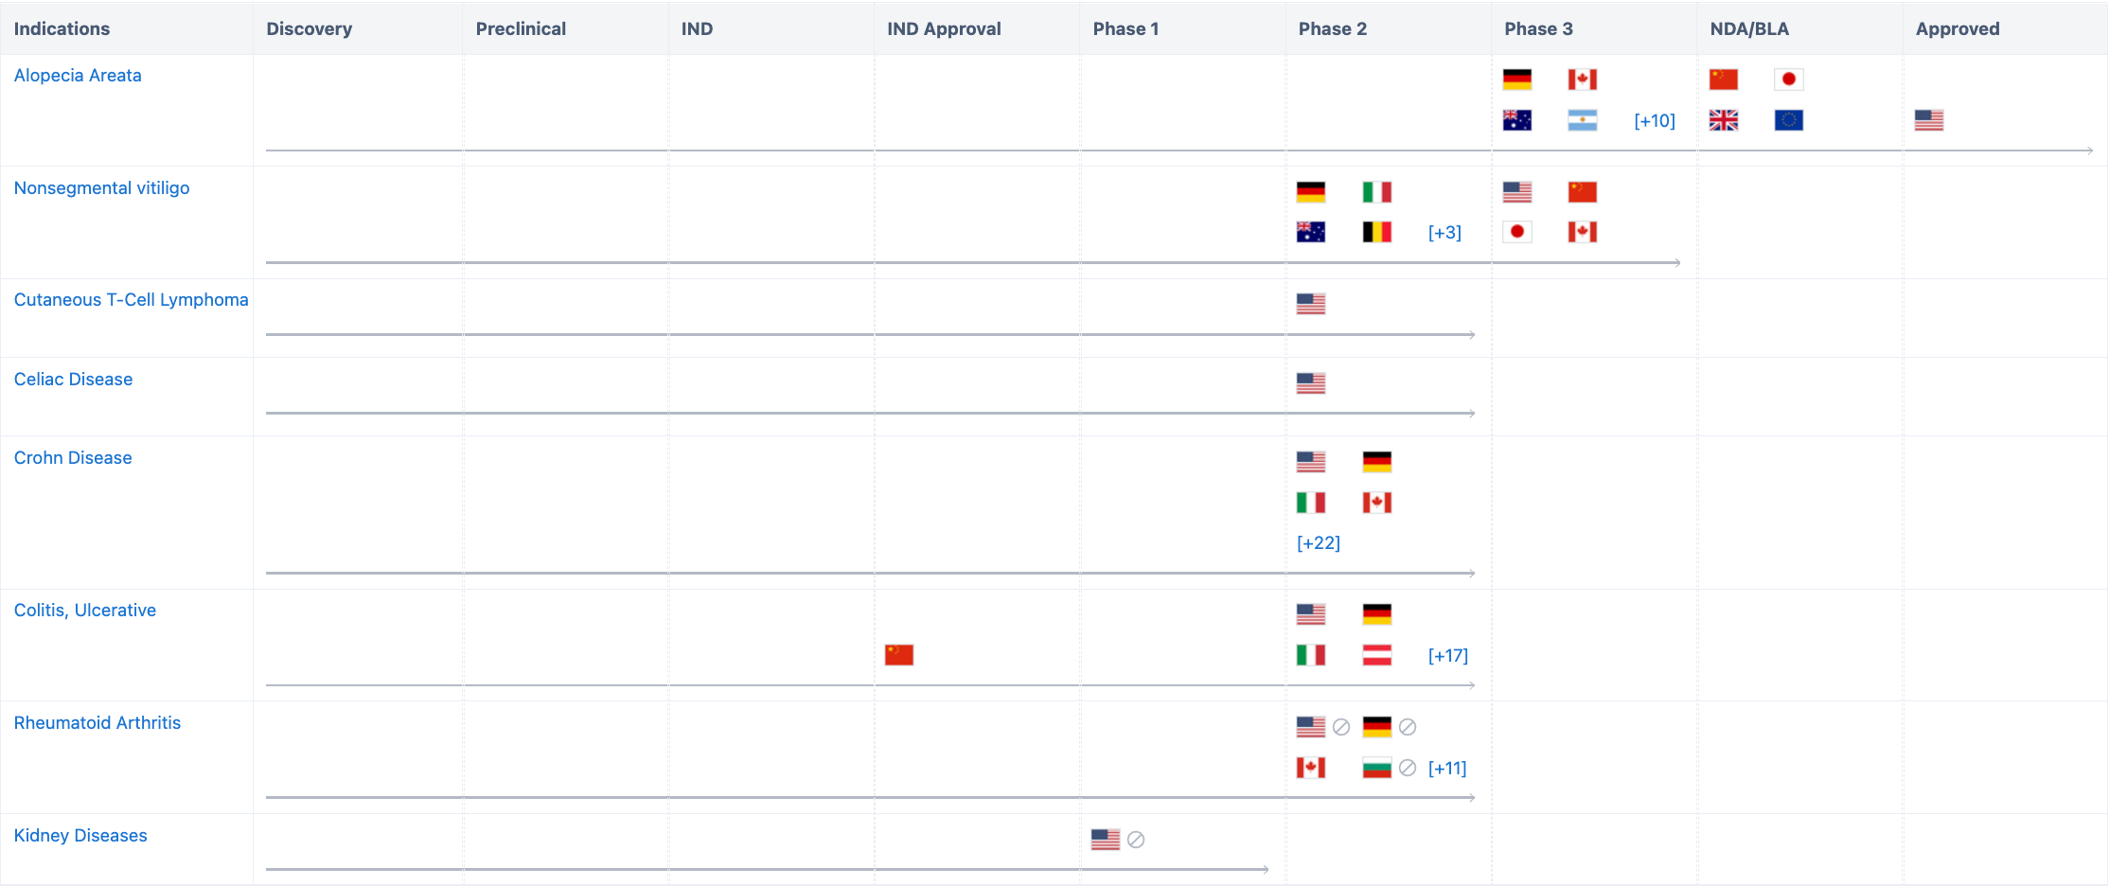Click the EU flag in Alopecia Areata row
The height and width of the screenshot is (886, 2109).
click(x=1788, y=120)
